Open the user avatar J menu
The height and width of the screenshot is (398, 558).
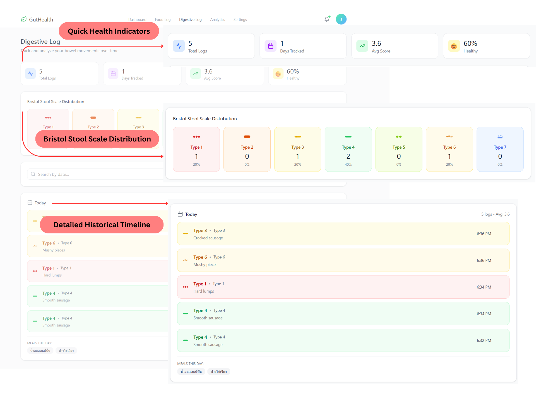tap(341, 19)
